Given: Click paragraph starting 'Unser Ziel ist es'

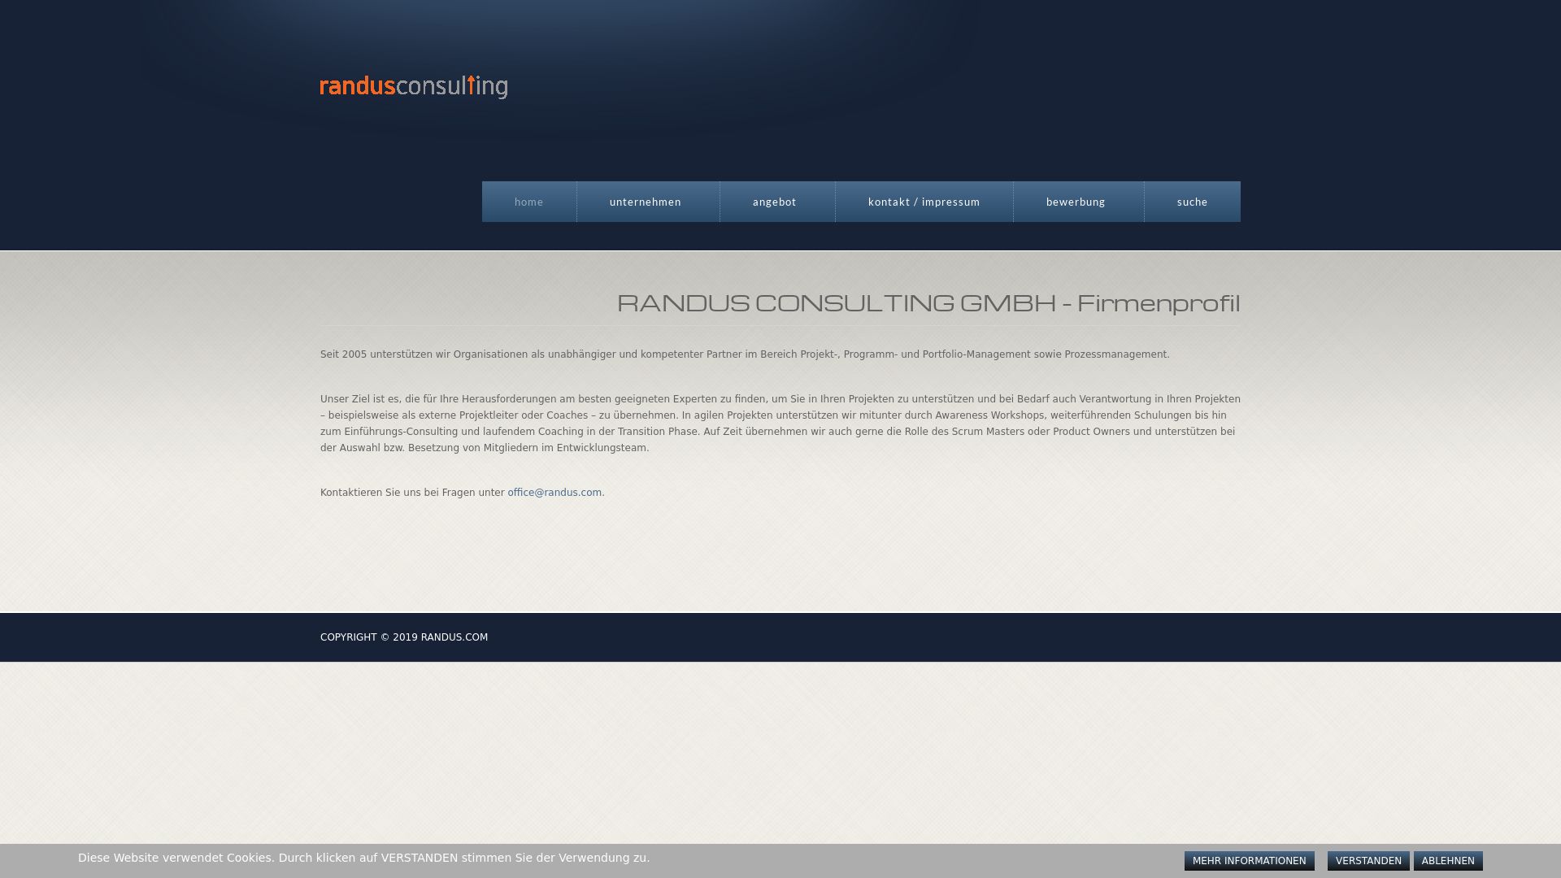Looking at the screenshot, I should [780, 424].
